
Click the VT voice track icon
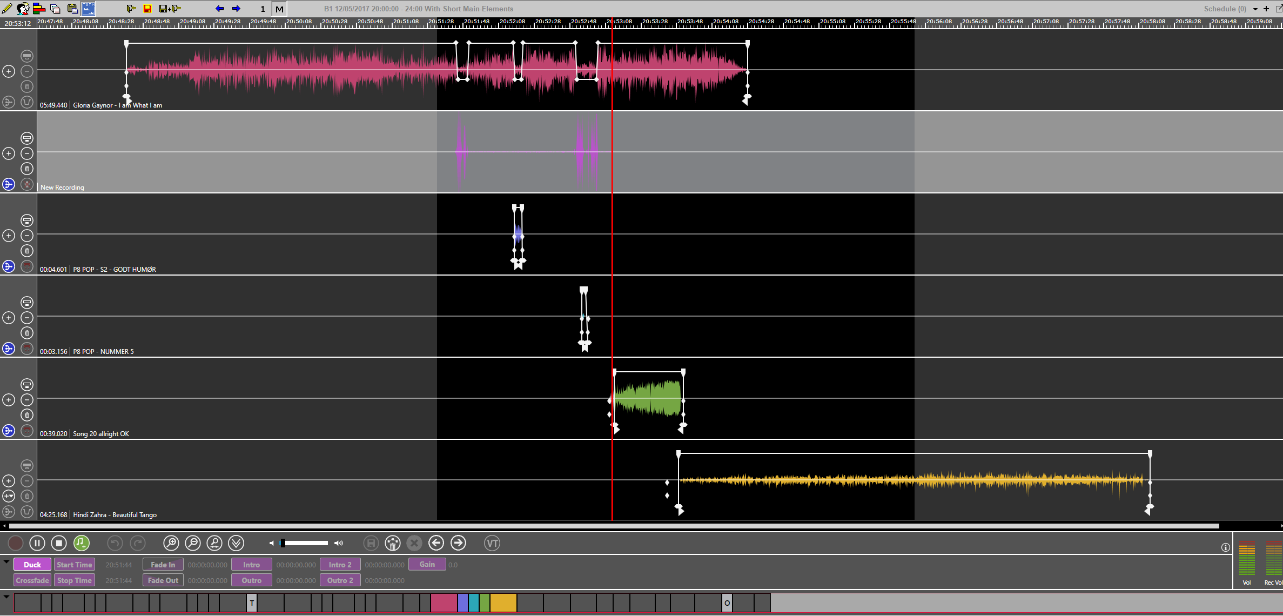coord(492,543)
